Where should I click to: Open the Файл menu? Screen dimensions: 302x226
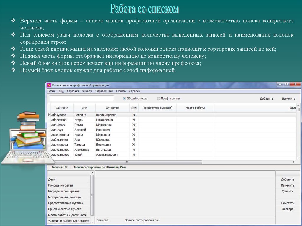(x=52, y=91)
